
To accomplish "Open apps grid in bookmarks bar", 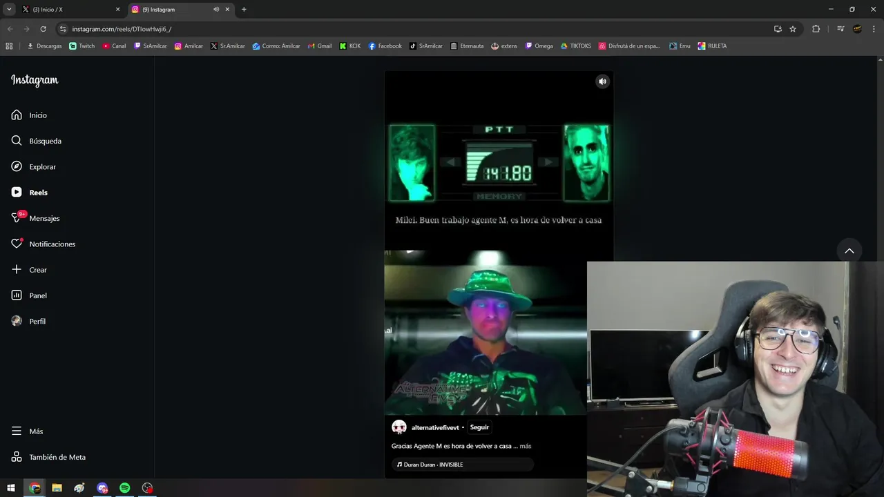I will 9,46.
